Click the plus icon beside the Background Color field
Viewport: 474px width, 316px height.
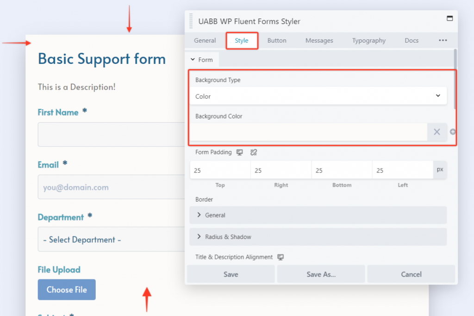452,132
